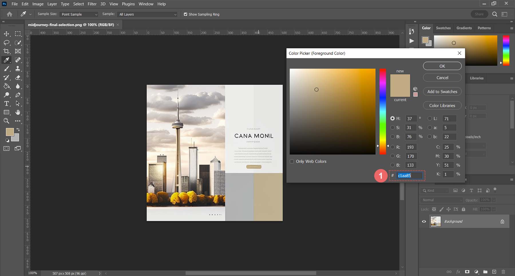The width and height of the screenshot is (515, 276).
Task: Select the S radio button in Color Picker
Action: tap(393, 128)
